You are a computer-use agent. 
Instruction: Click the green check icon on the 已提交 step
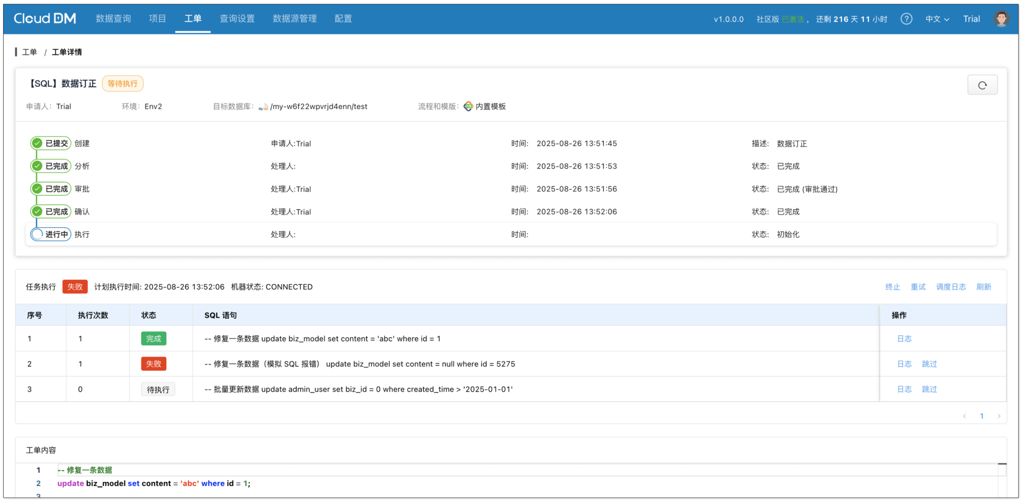37,143
